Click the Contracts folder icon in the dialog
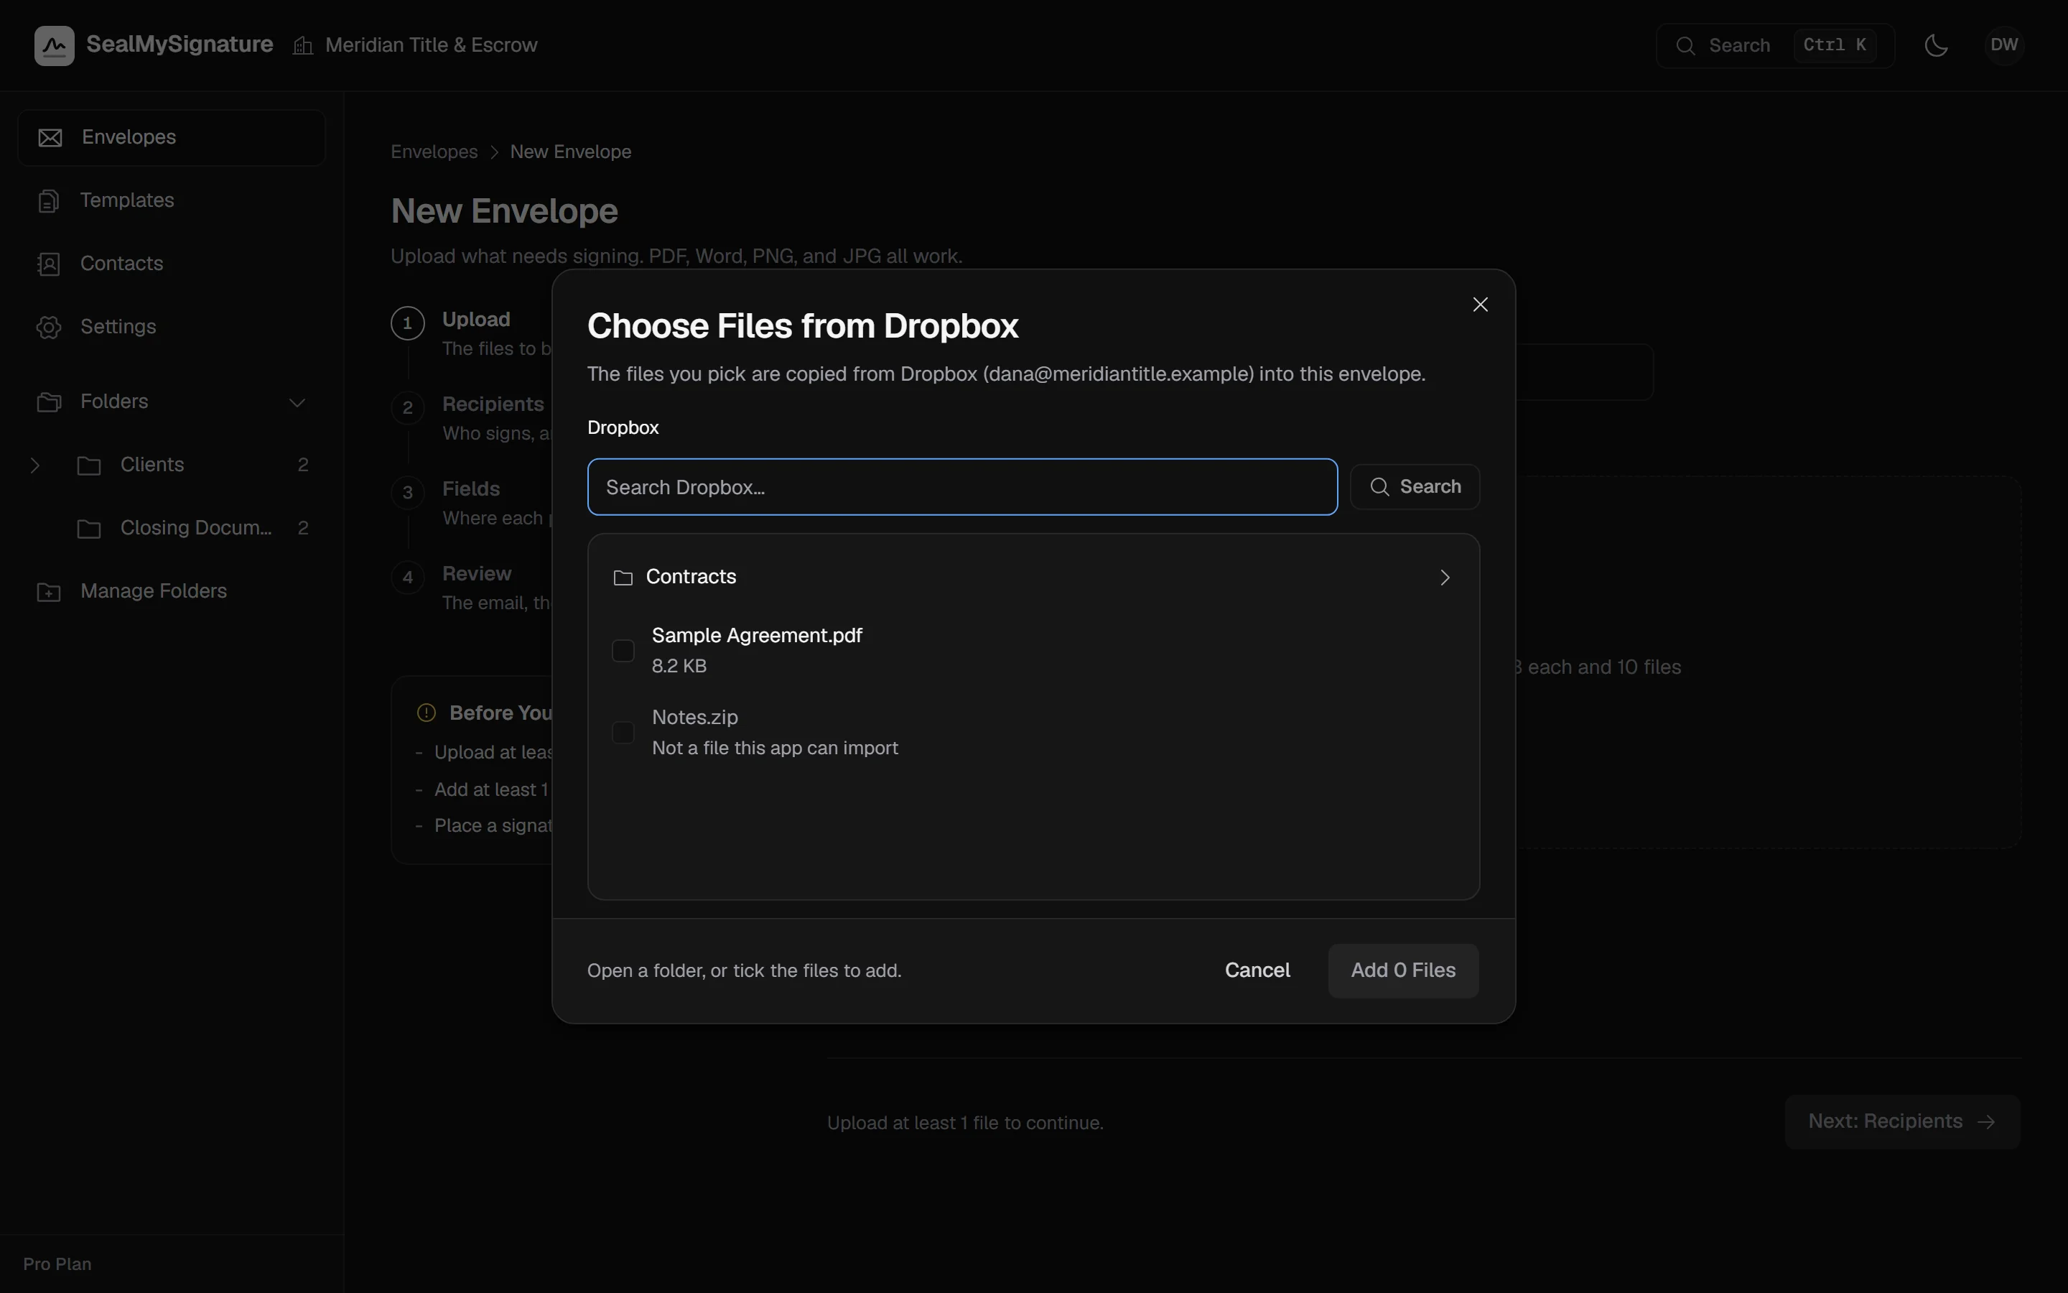 click(x=623, y=578)
